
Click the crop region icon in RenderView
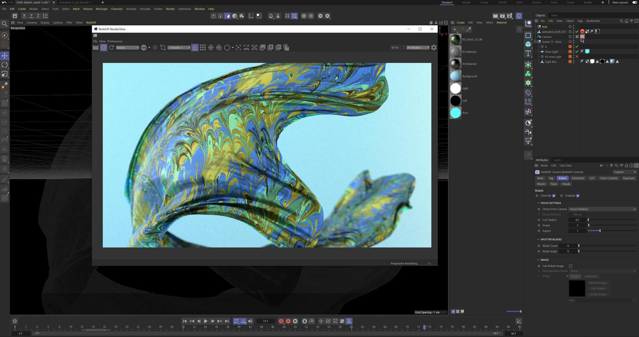click(163, 48)
